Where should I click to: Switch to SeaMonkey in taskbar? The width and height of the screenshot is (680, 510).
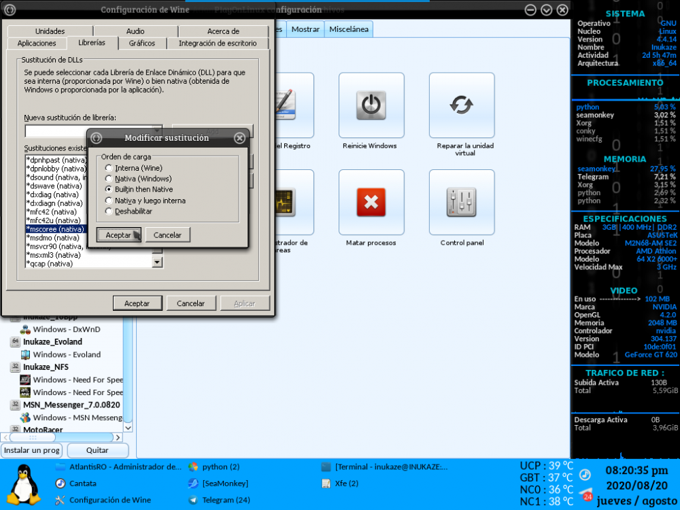tap(224, 483)
